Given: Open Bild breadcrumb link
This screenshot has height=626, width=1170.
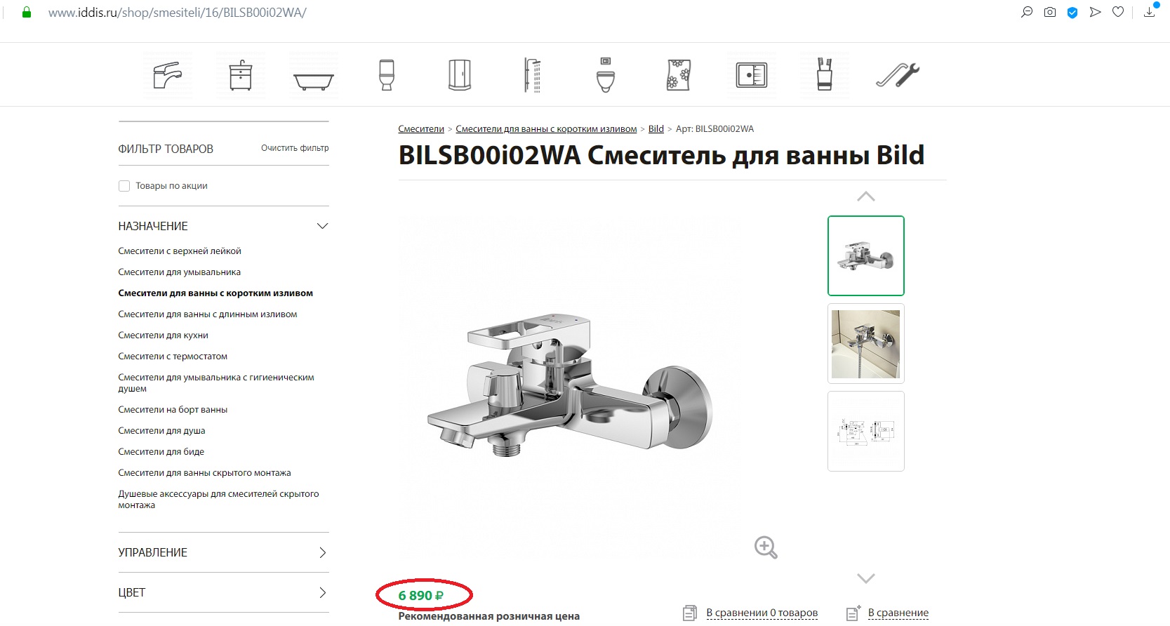Looking at the screenshot, I should [x=656, y=129].
